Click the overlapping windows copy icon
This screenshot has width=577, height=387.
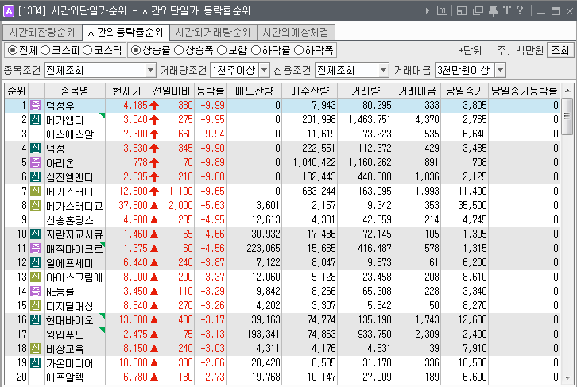[478, 10]
